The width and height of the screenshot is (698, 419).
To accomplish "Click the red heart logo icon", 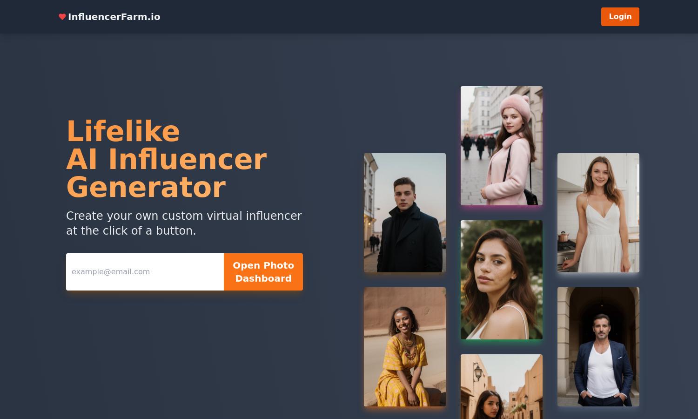I will tap(62, 17).
